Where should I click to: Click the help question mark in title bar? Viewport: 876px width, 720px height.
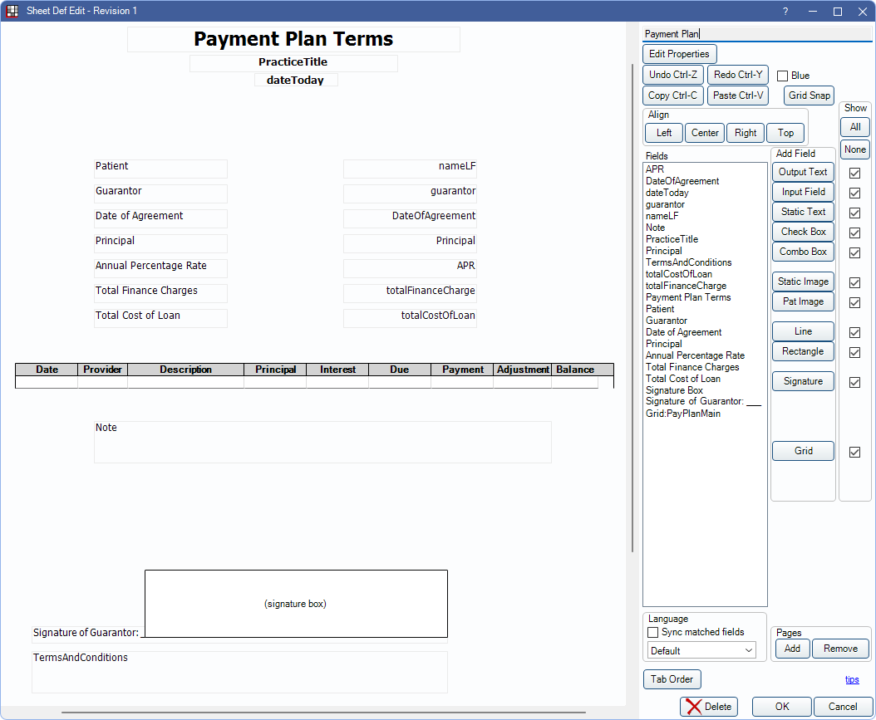click(785, 11)
